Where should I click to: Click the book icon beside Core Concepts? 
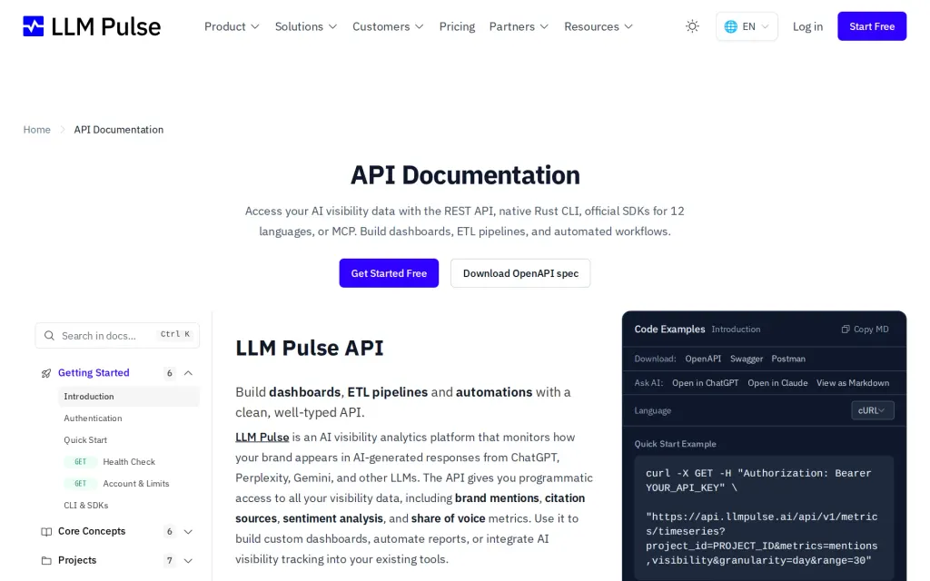(x=46, y=532)
